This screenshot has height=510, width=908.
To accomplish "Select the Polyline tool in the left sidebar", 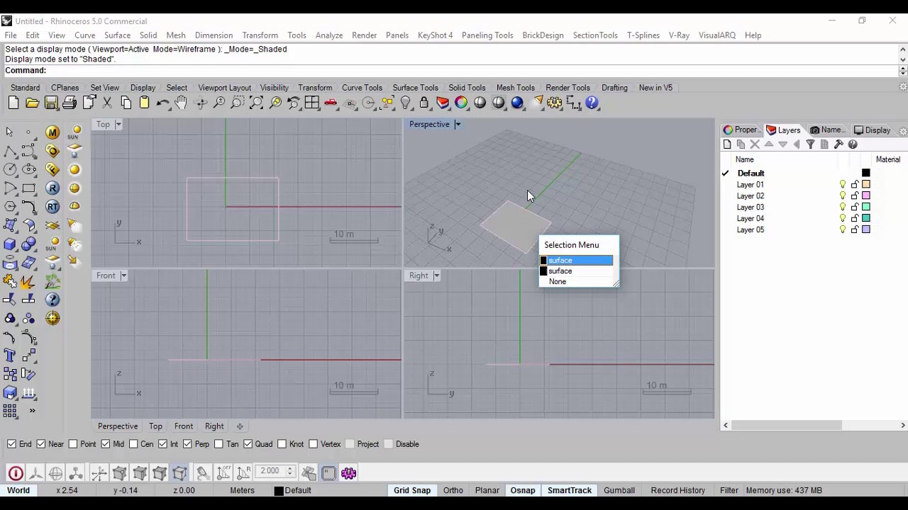I will 10,151.
